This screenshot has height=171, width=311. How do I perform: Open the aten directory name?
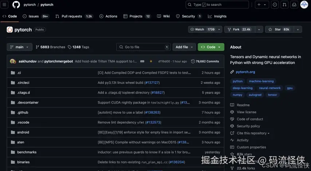pos(21,142)
